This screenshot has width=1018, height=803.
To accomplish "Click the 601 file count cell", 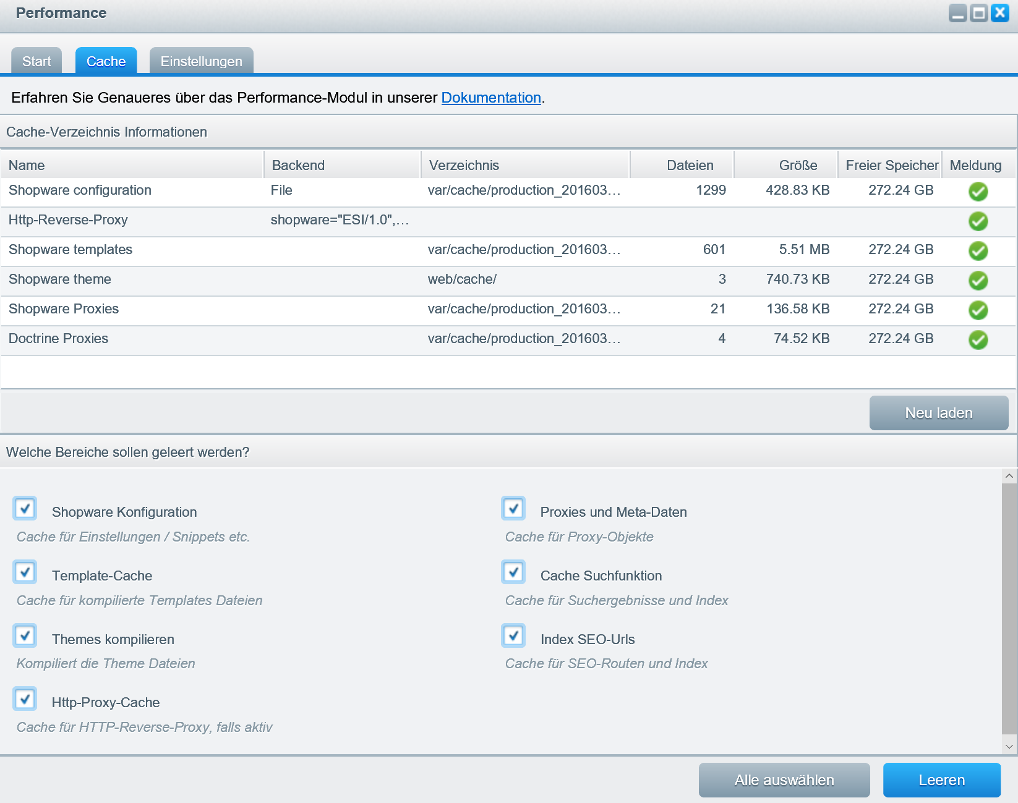I will pos(714,250).
